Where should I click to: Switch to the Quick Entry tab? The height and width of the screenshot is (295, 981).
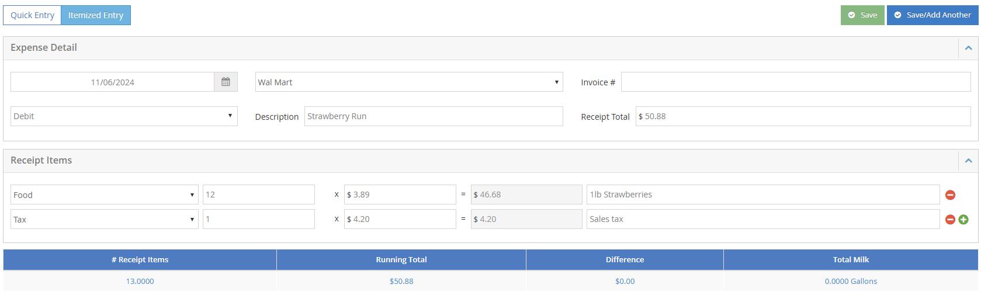pyautogui.click(x=32, y=15)
